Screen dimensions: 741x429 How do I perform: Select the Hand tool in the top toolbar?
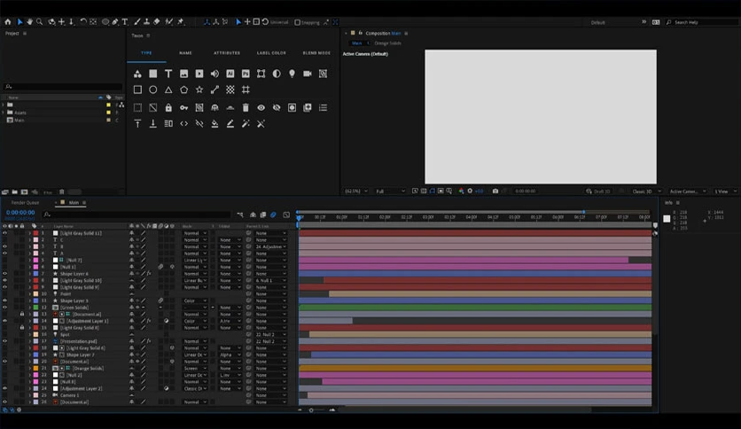(x=30, y=22)
